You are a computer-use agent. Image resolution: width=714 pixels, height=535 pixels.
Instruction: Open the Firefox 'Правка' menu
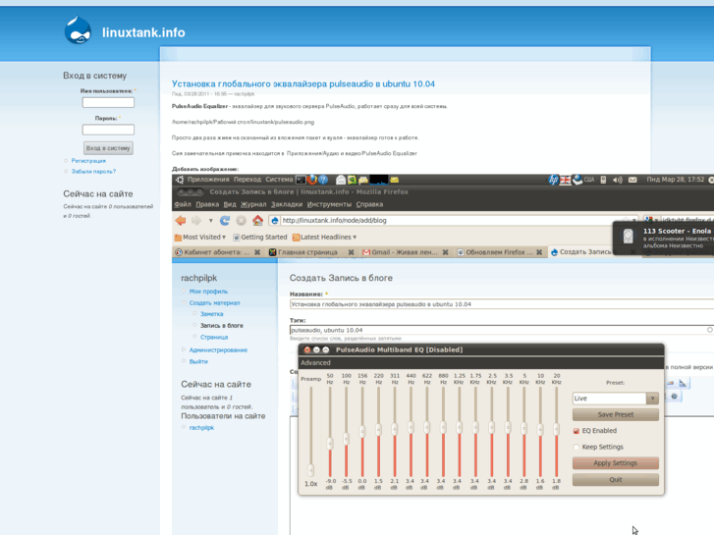[x=207, y=204]
